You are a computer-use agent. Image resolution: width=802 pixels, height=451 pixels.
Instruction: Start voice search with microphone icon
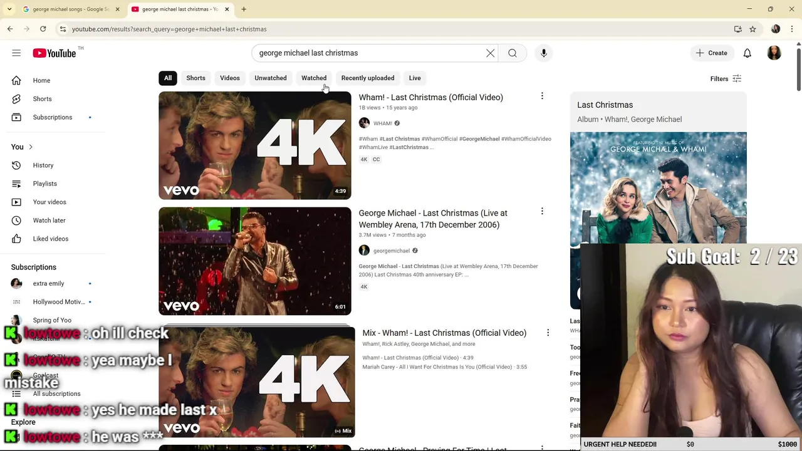tap(544, 53)
